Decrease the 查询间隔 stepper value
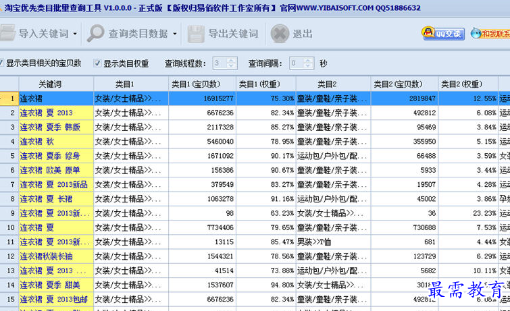Image resolution: width=510 pixels, height=311 pixels. (308, 66)
